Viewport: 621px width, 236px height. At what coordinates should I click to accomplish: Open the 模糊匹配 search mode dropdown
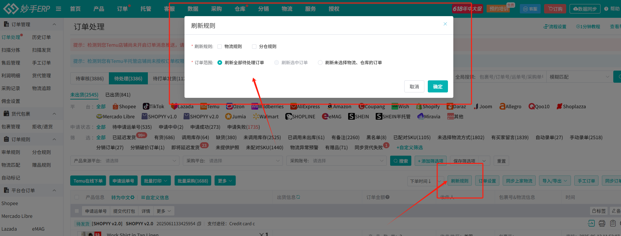579,77
